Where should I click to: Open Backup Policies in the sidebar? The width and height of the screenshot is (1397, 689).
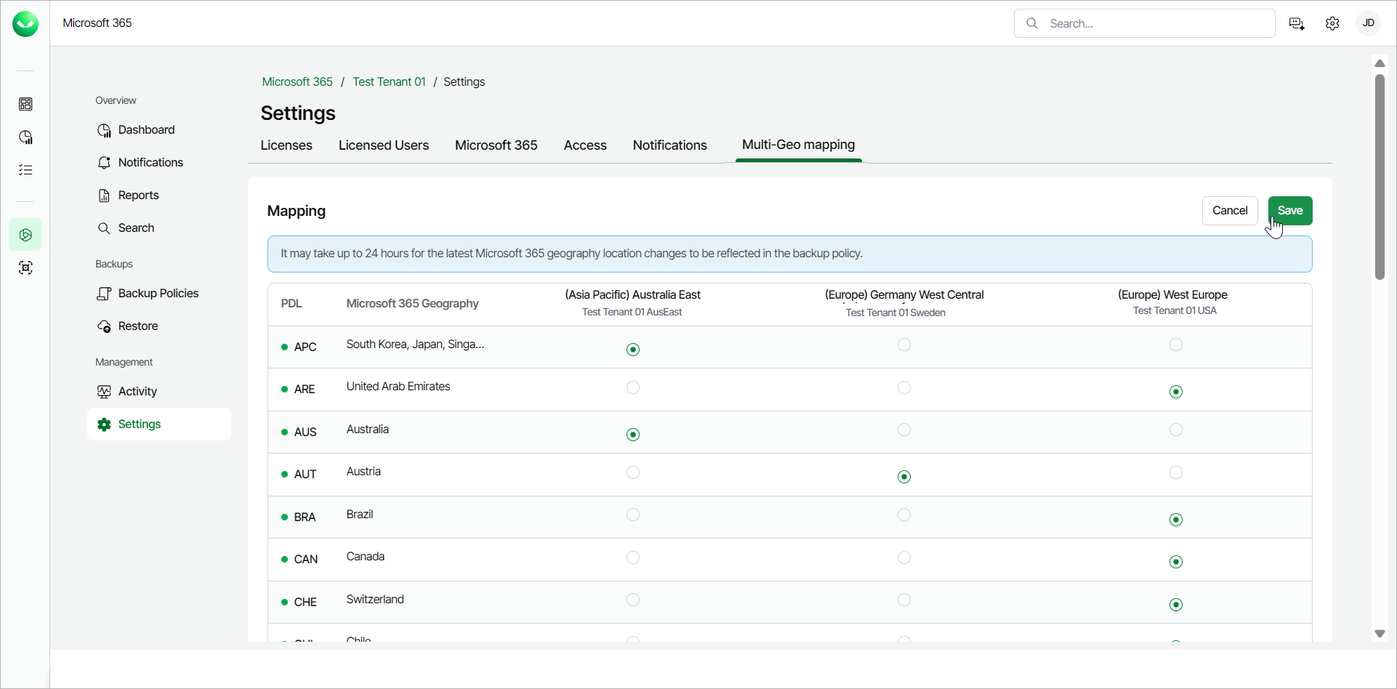coord(158,294)
